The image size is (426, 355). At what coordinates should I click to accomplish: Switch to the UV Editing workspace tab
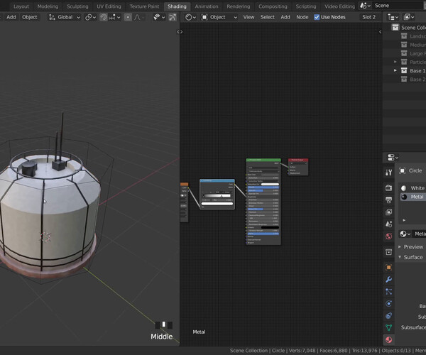click(x=109, y=6)
